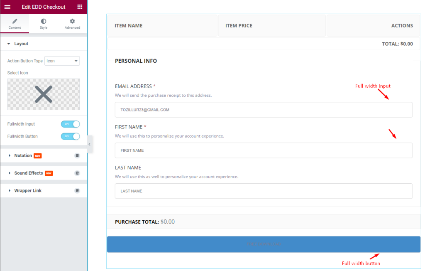Choose the X icon in Select Icon preview

click(44, 94)
